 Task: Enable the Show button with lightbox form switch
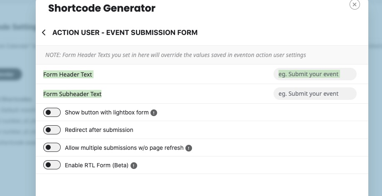(52, 113)
